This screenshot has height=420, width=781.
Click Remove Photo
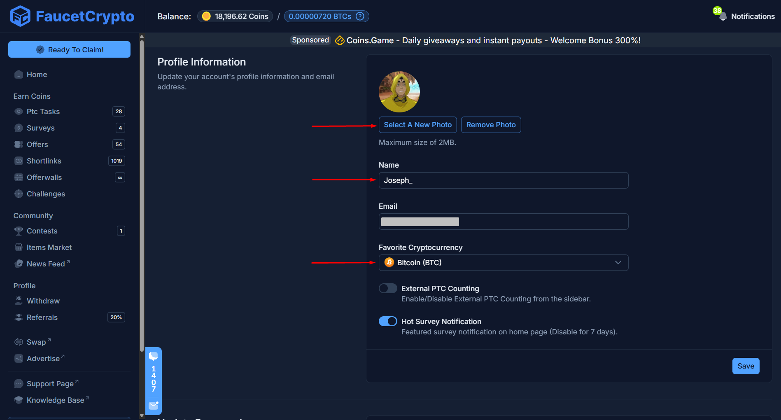point(491,124)
